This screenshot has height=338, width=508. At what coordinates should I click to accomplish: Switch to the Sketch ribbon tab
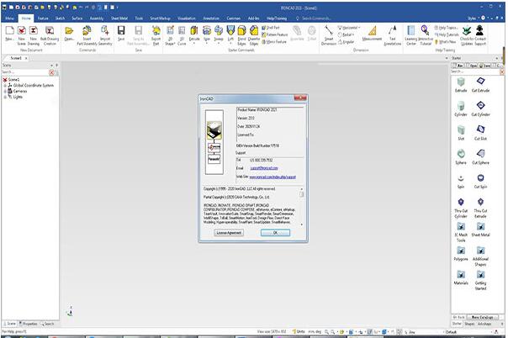pos(60,18)
